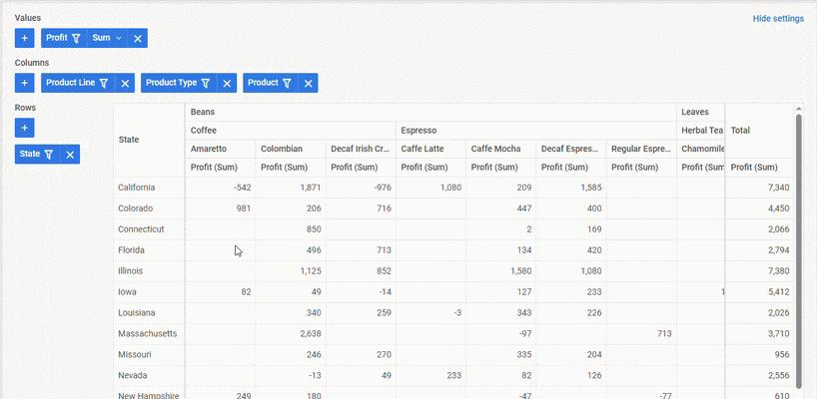Click Massachusetts Colombian cell 2,638
Viewport: 817px width, 399px height.
pos(291,333)
